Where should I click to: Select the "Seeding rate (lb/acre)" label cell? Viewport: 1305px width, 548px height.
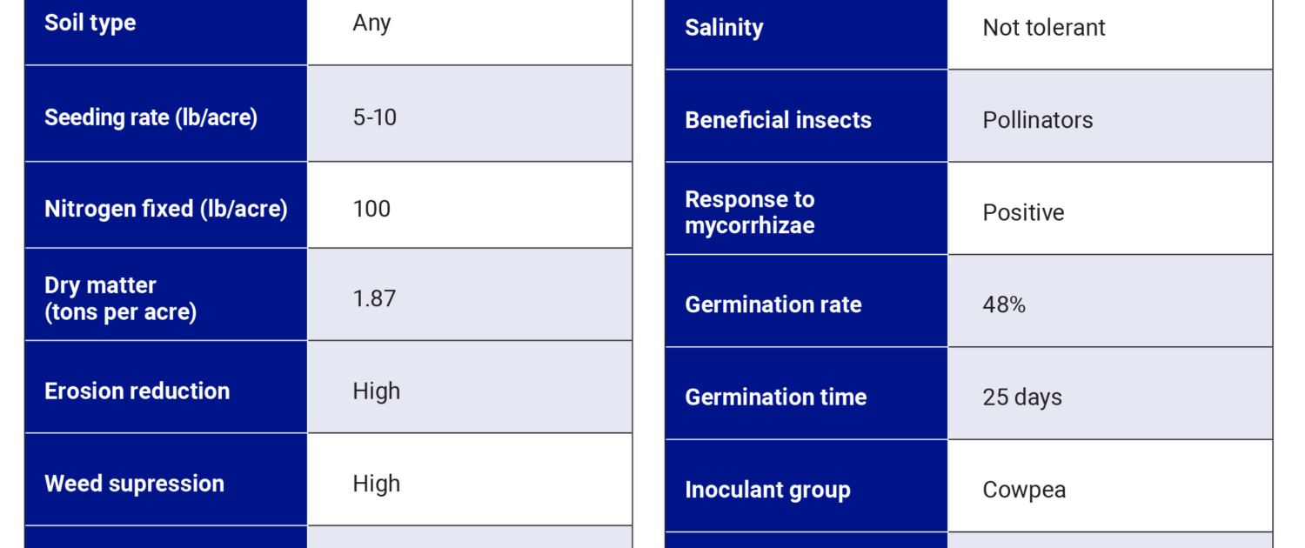pos(151,117)
